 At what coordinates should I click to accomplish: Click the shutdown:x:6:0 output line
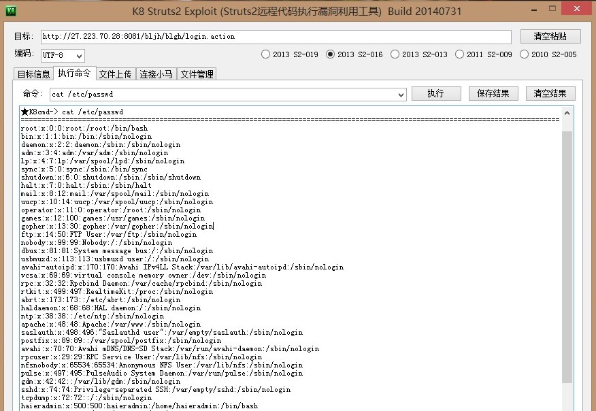pos(111,177)
